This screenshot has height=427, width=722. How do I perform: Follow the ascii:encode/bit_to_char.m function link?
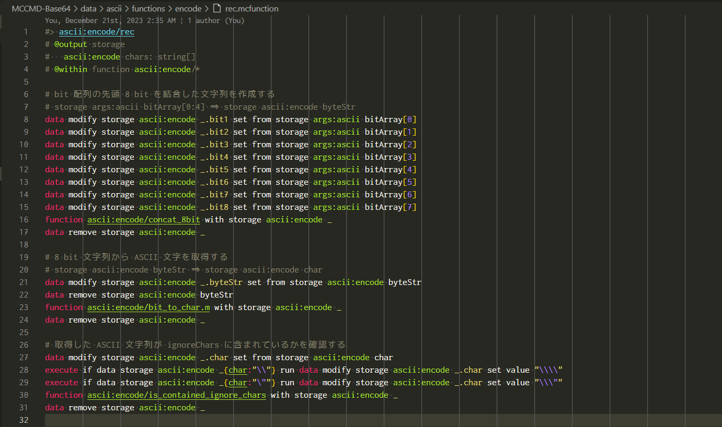coord(148,307)
